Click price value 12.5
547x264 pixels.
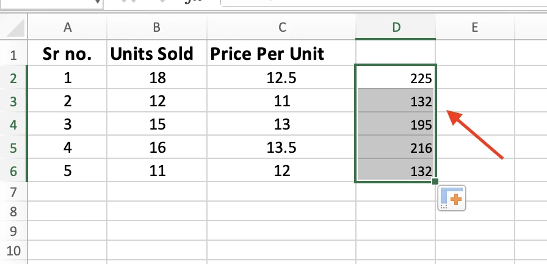coord(281,78)
